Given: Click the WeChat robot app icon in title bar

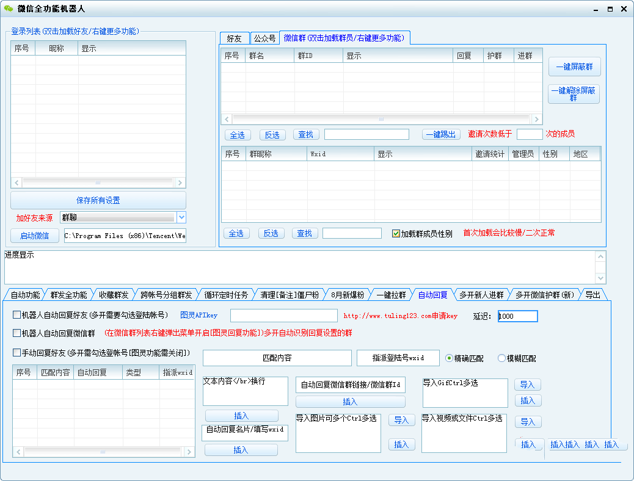Looking at the screenshot, I should [x=8, y=9].
